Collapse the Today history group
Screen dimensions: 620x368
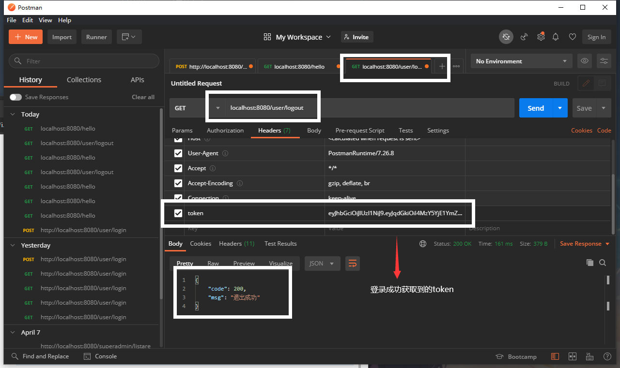[x=13, y=115]
